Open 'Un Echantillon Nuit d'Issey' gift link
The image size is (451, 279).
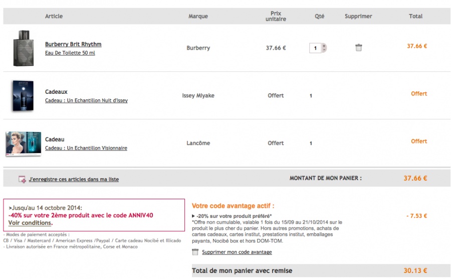click(86, 100)
